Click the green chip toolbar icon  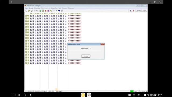(40, 11)
